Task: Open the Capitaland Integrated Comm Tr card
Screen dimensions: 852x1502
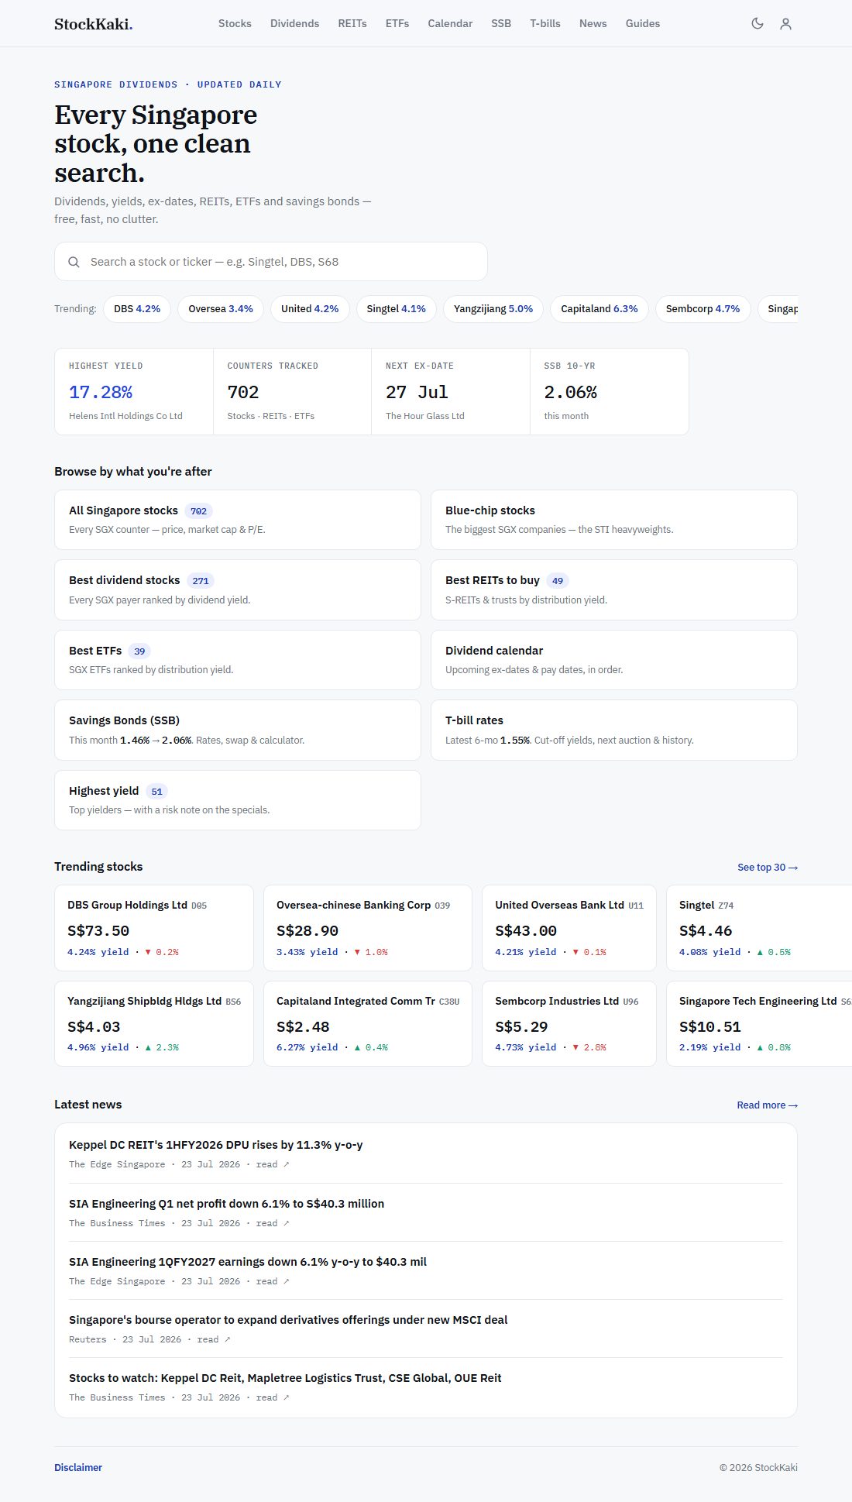Action: pos(368,1024)
